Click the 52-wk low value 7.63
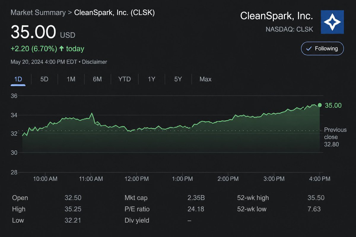Viewport: 356px width, 237px height. pos(314,209)
